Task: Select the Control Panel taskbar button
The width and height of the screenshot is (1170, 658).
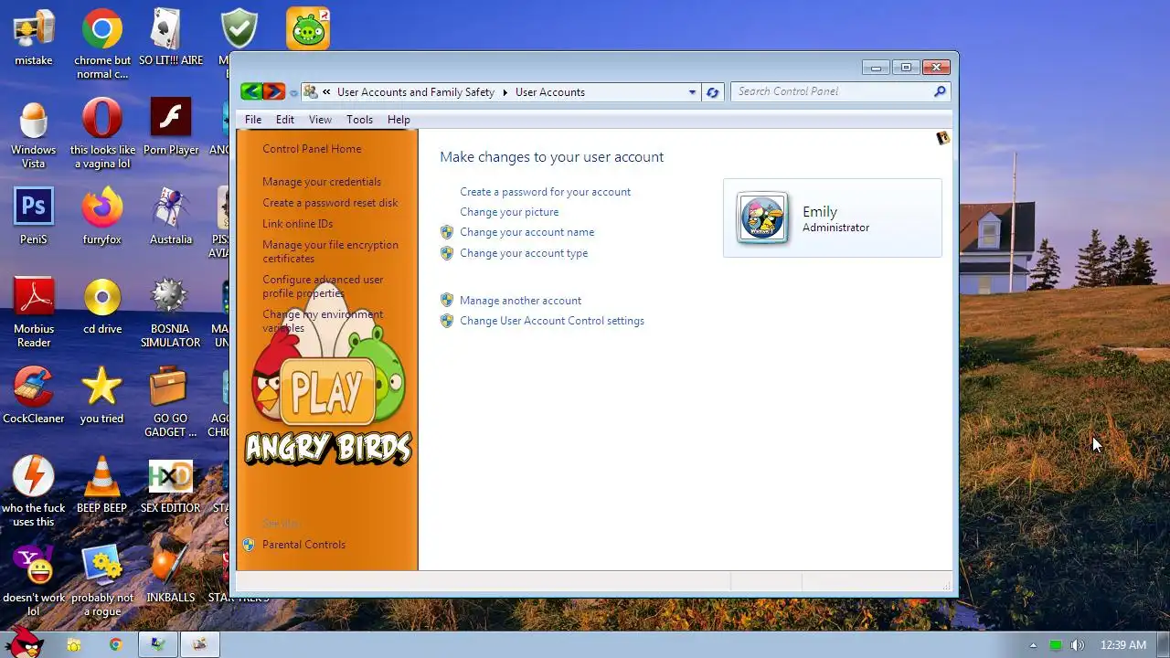Action: 157,644
